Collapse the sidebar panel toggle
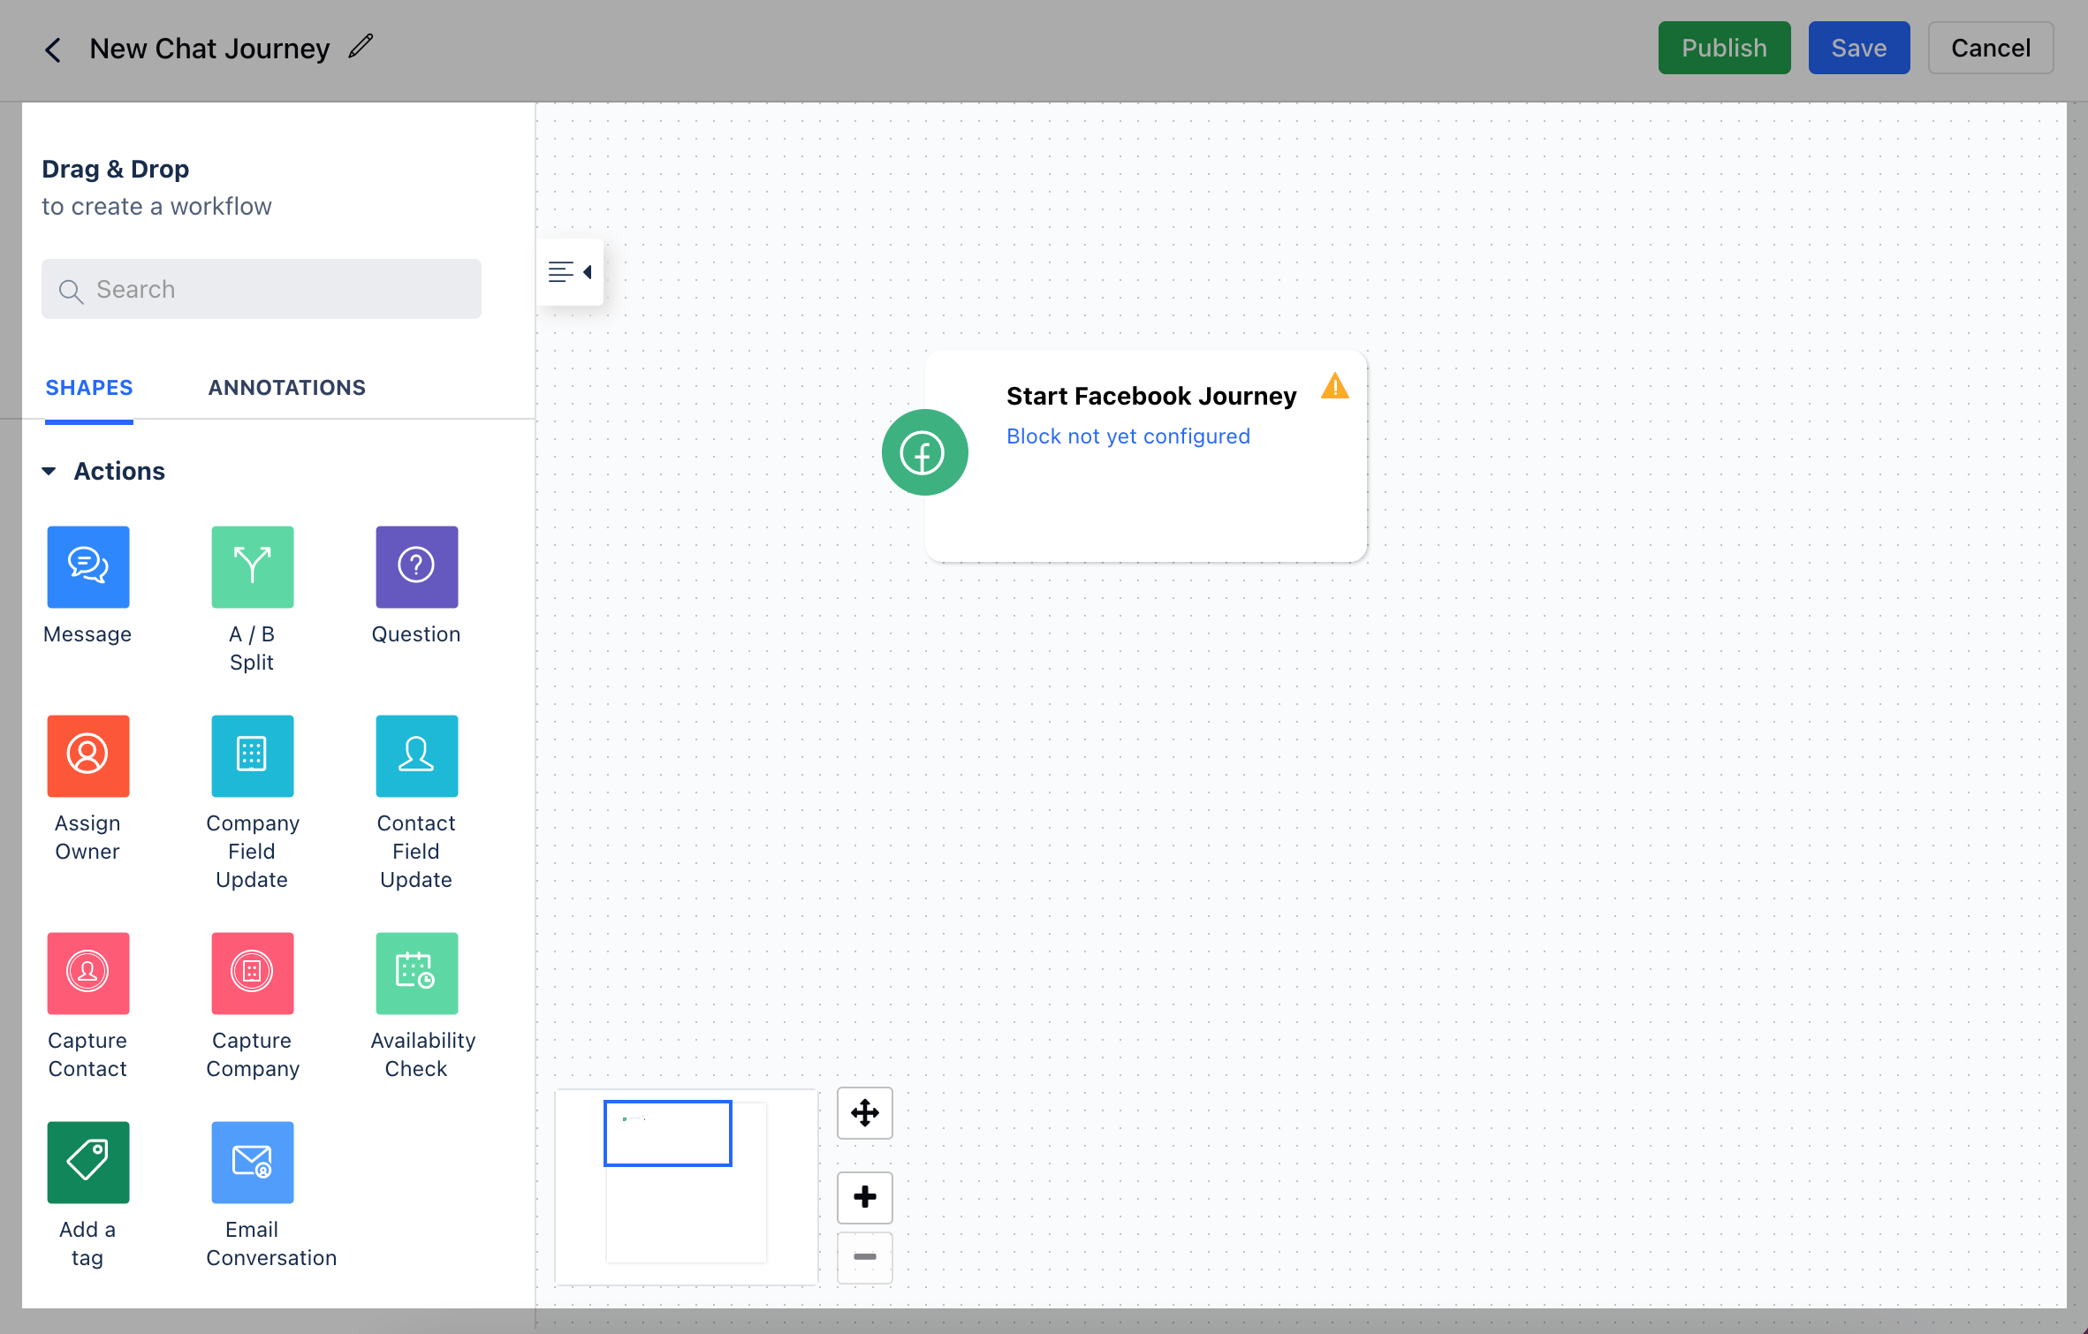The width and height of the screenshot is (2088, 1334). pyautogui.click(x=570, y=272)
